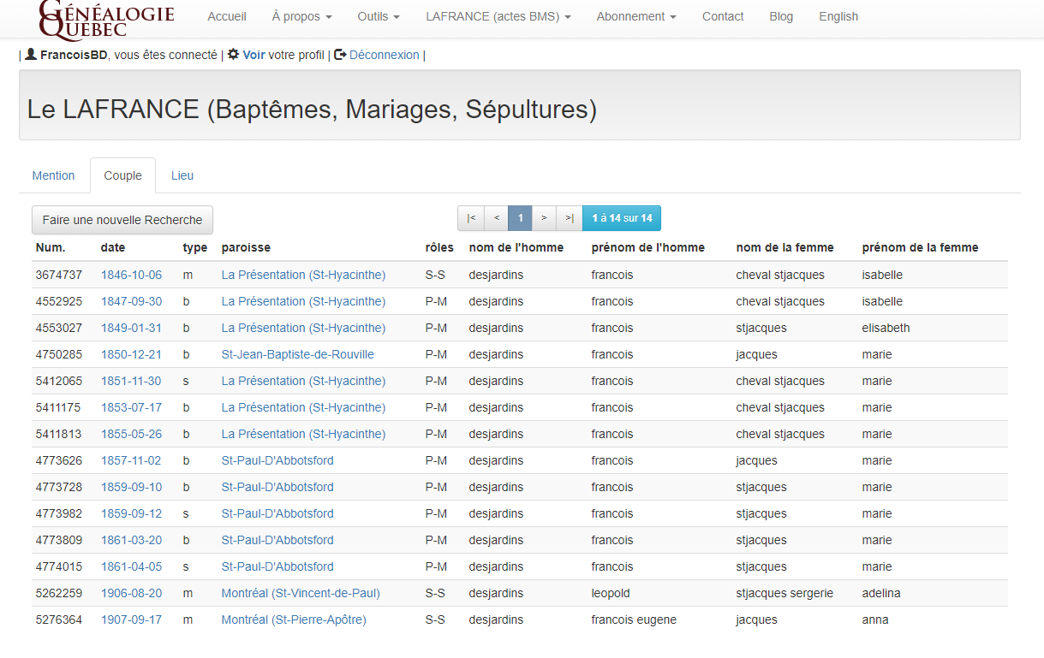
Task: Click the name 'francois eugene'
Action: (634, 619)
